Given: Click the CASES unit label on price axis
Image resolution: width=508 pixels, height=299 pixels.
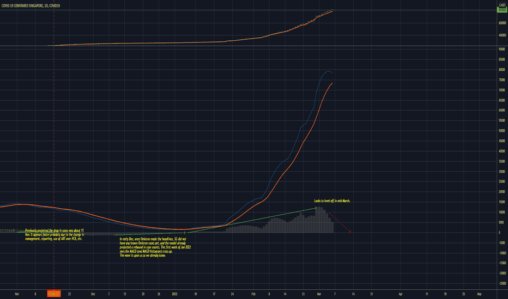Looking at the screenshot, I should (502, 5).
